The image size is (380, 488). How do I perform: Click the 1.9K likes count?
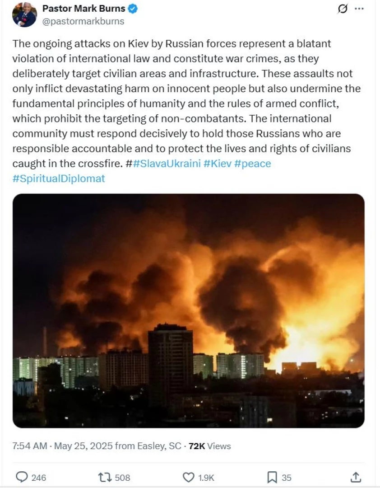[x=206, y=478]
